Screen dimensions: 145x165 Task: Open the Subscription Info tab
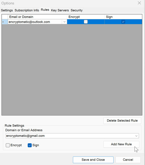(x=27, y=10)
